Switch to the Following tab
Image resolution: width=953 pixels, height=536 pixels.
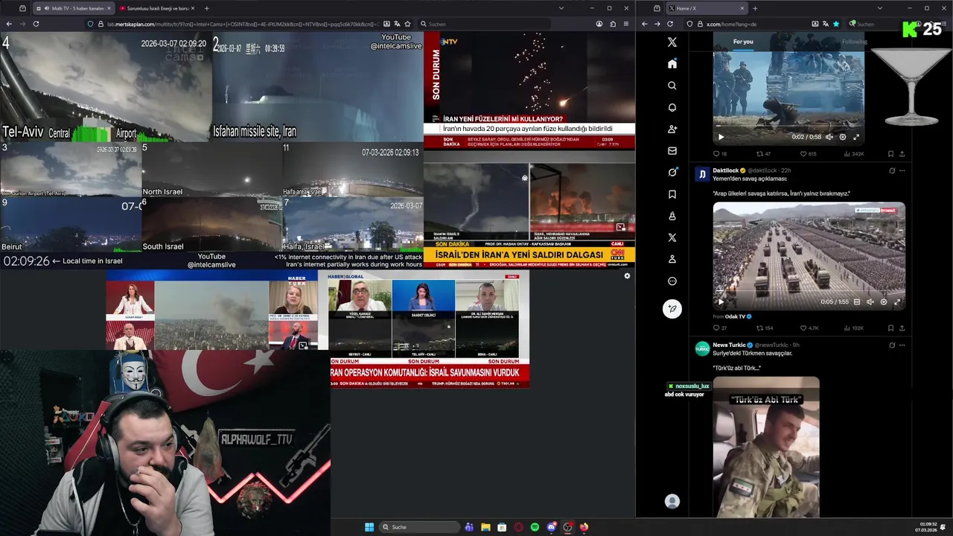[854, 42]
